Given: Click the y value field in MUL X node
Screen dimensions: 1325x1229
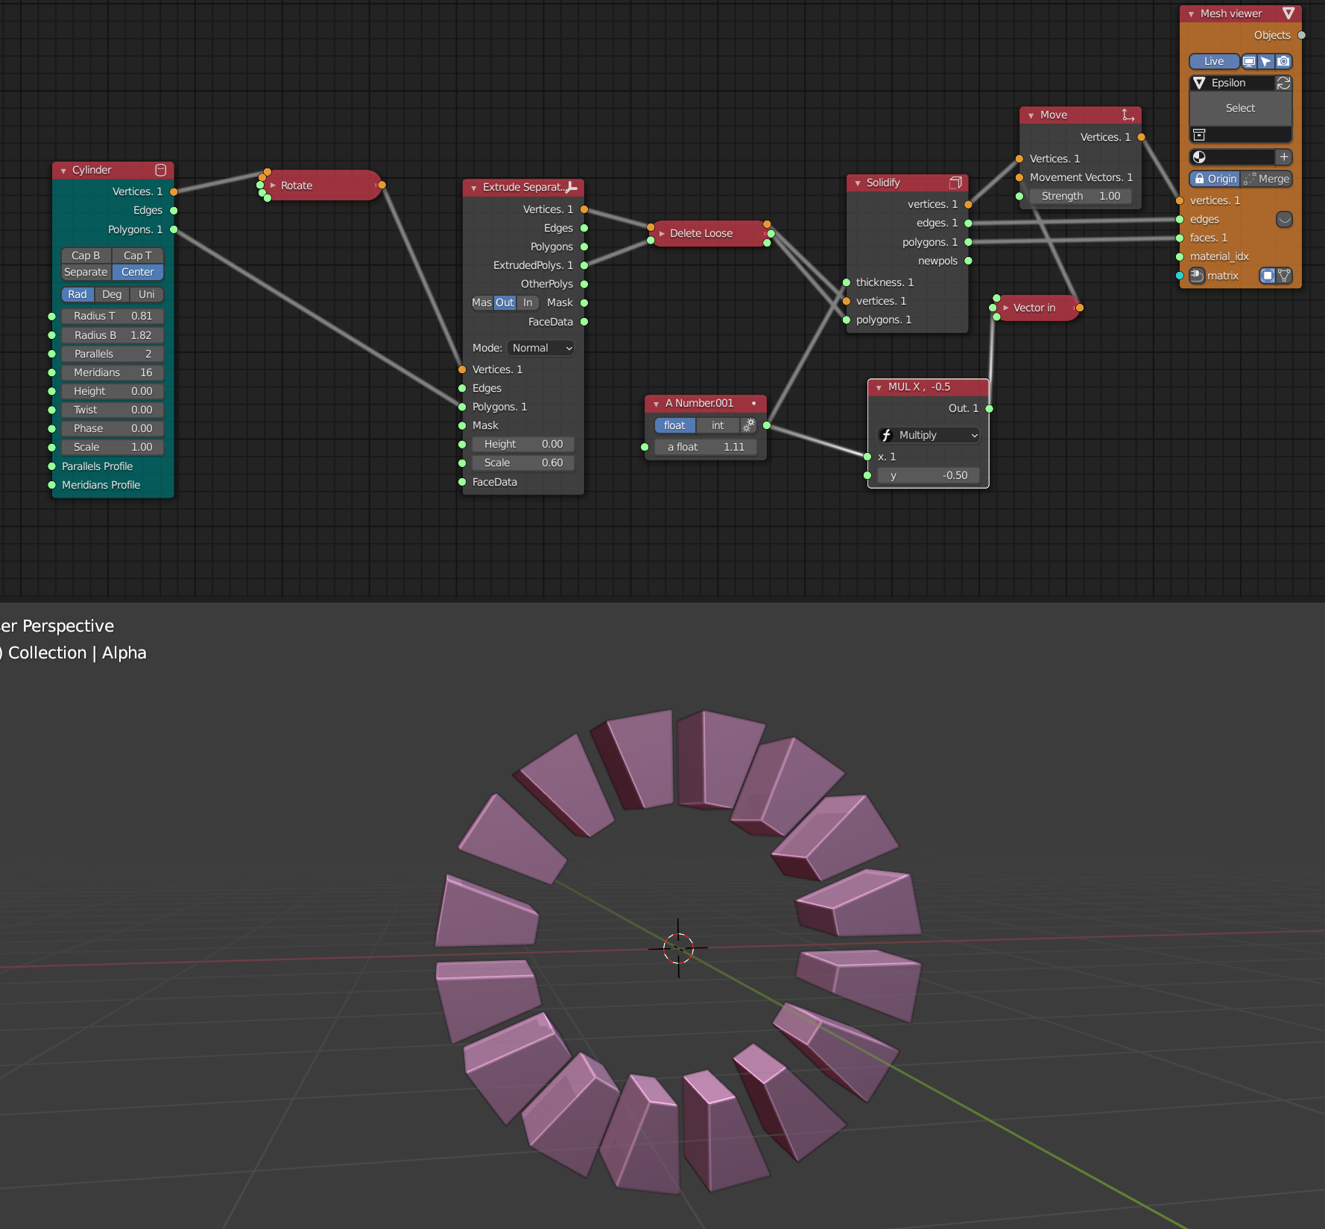Looking at the screenshot, I should (x=928, y=475).
